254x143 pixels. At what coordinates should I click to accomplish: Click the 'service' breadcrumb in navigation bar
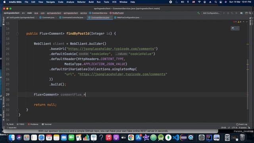(83, 13)
